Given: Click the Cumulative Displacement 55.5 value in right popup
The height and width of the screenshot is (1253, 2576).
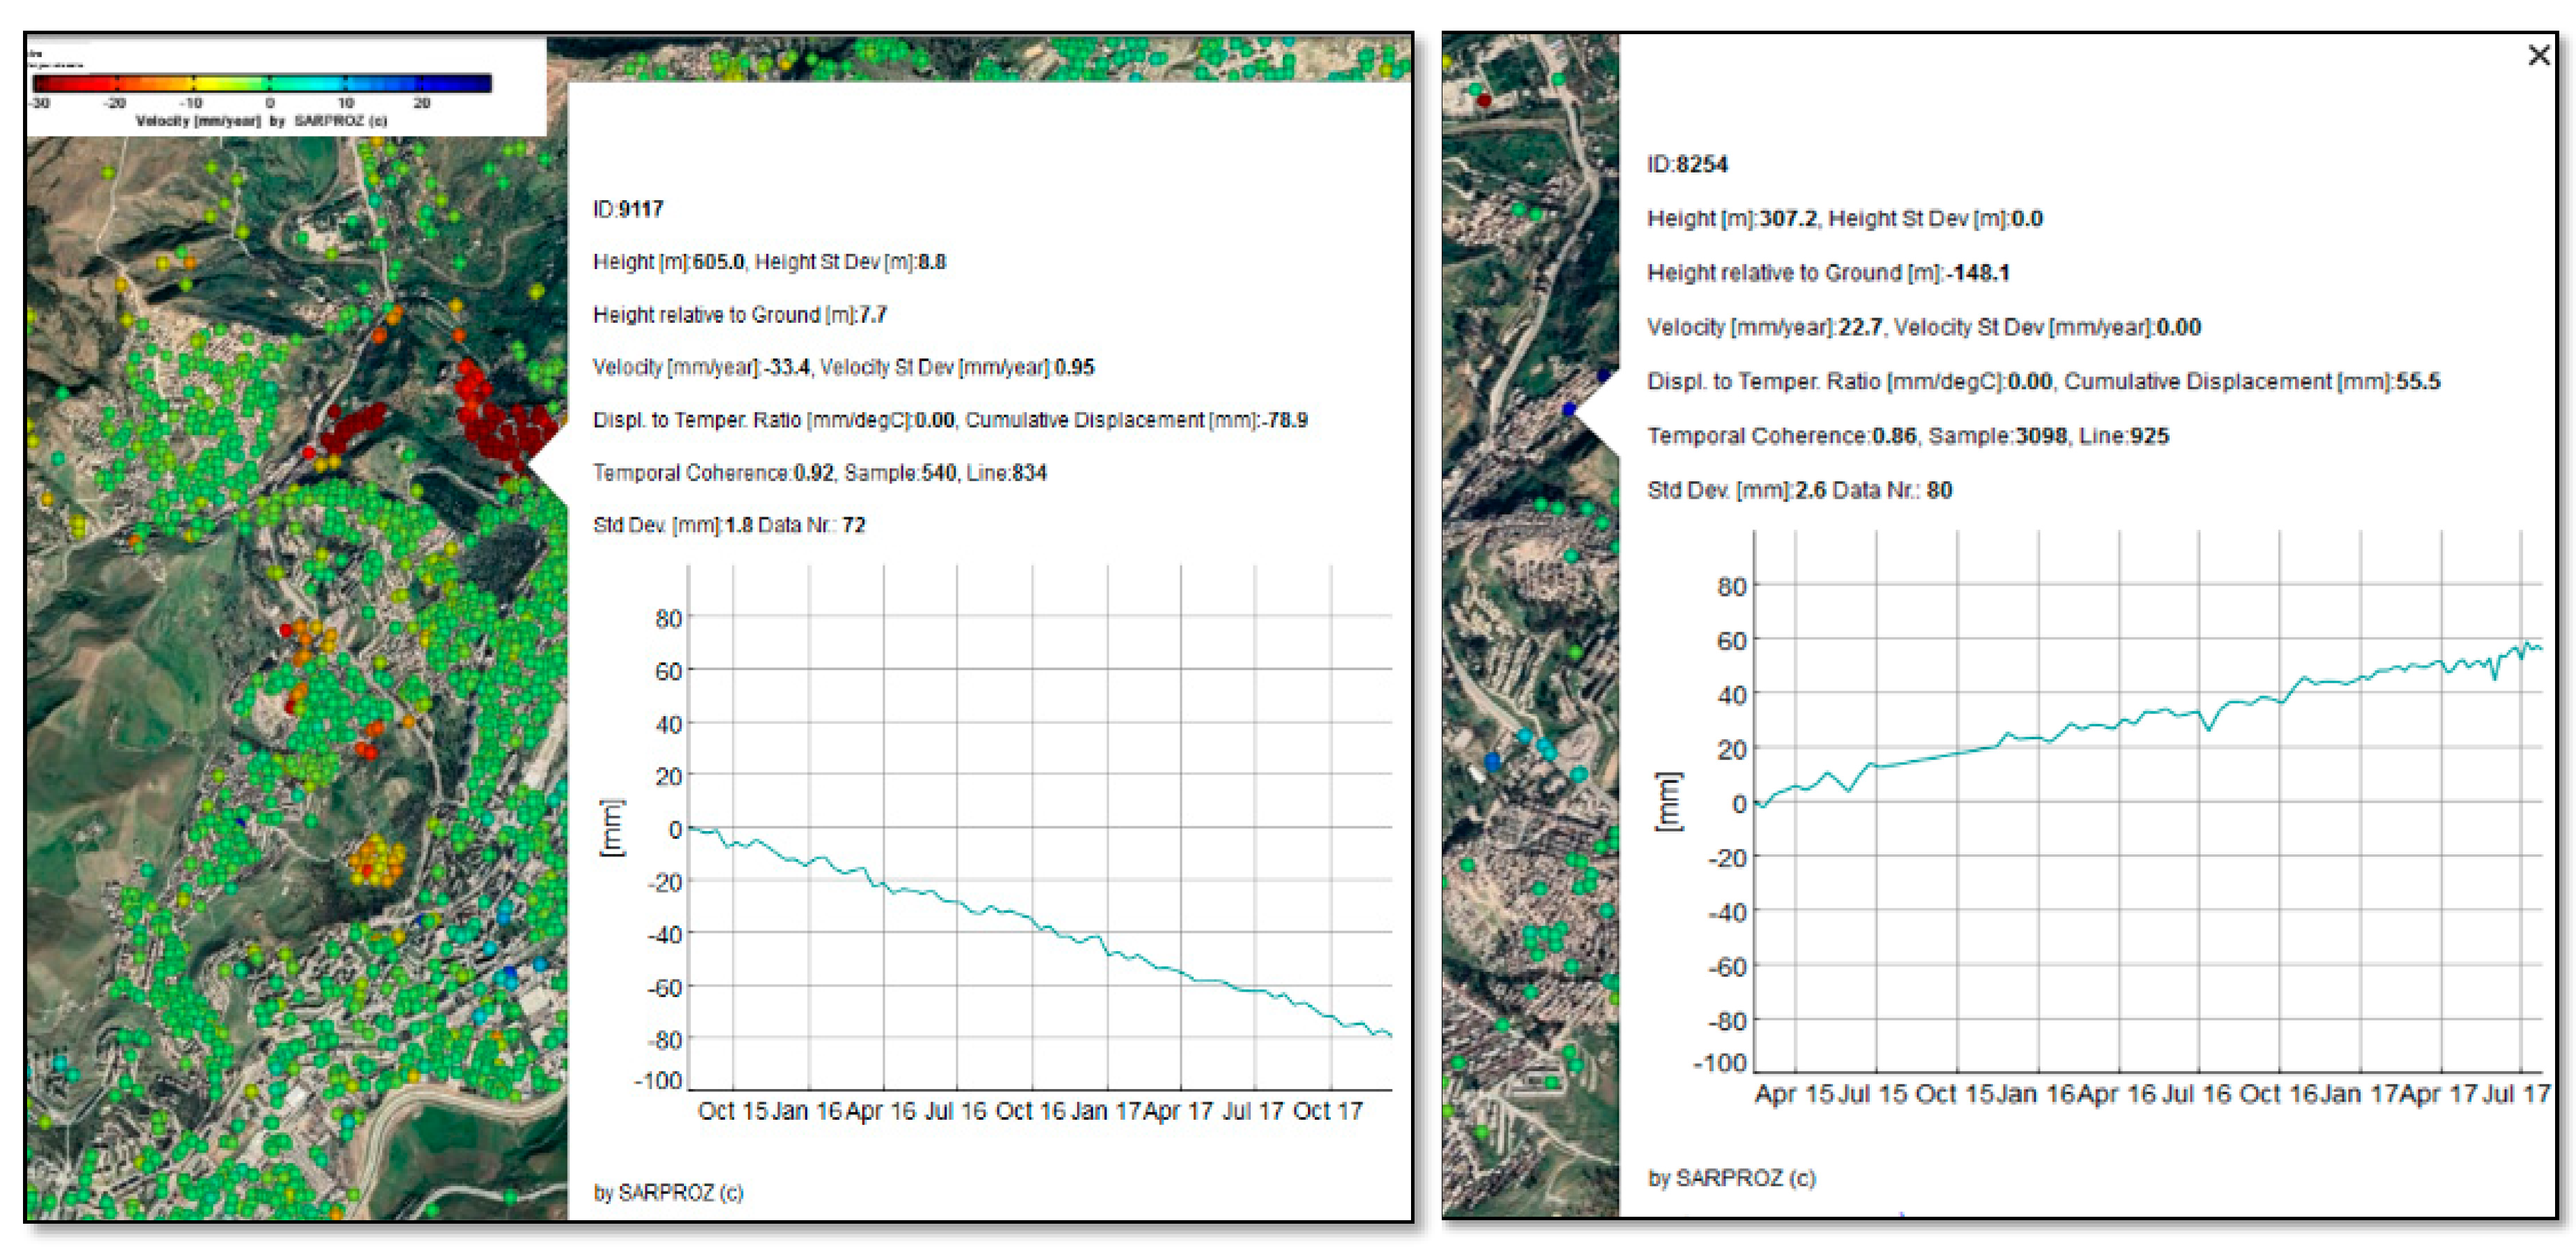Looking at the screenshot, I should (2417, 381).
